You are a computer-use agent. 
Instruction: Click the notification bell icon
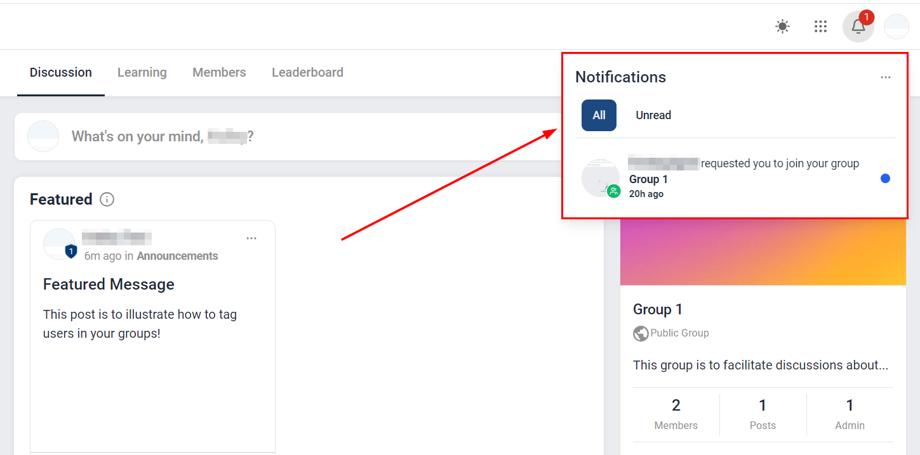[x=858, y=27]
